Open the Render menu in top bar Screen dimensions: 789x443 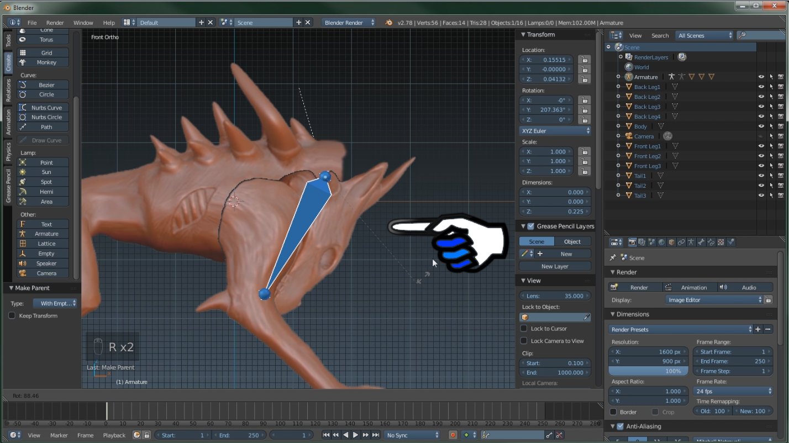tap(55, 23)
